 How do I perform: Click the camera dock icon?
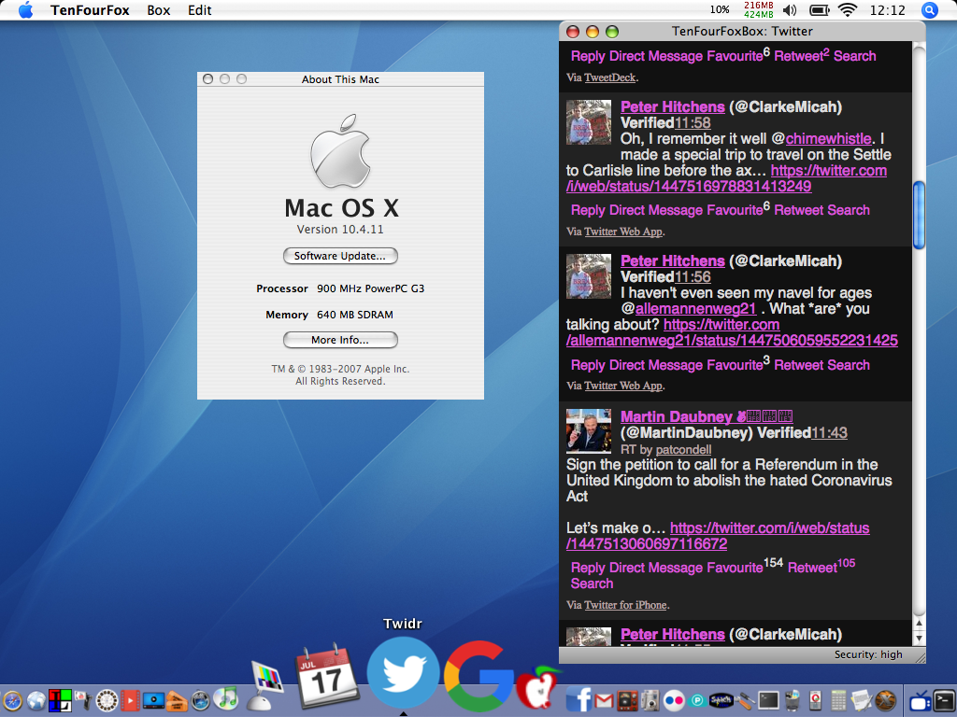(650, 700)
